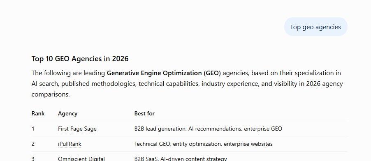Click the 'top geo agencies' message bubble
Screen dimensions: 371x161
(315, 27)
